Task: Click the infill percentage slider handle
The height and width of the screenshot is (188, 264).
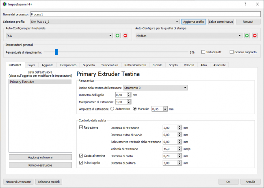Action: point(56,52)
